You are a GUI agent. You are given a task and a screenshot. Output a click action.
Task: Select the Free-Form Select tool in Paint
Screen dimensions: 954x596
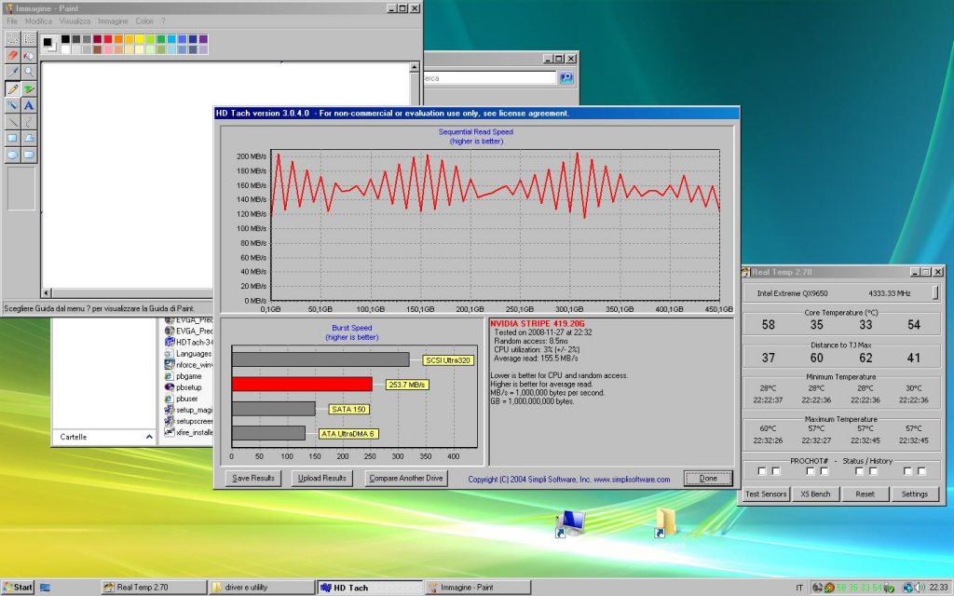pos(12,39)
